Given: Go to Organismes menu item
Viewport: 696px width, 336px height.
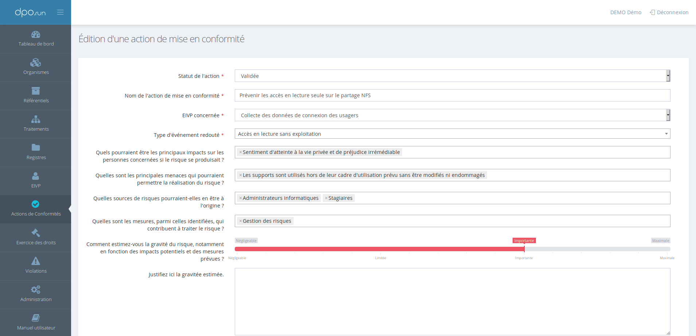Looking at the screenshot, I should click(x=36, y=68).
